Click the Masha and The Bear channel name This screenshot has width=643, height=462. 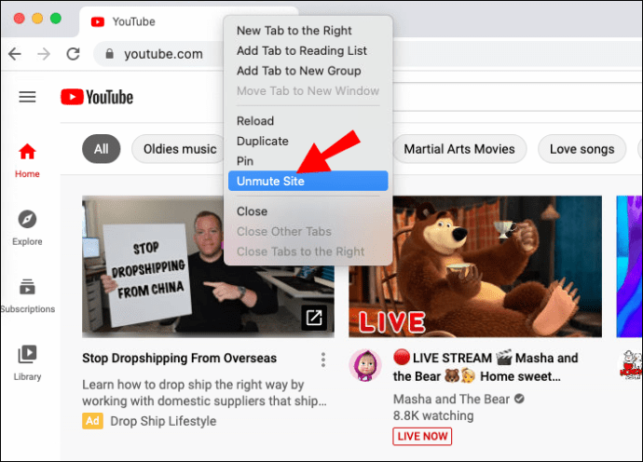click(x=451, y=399)
